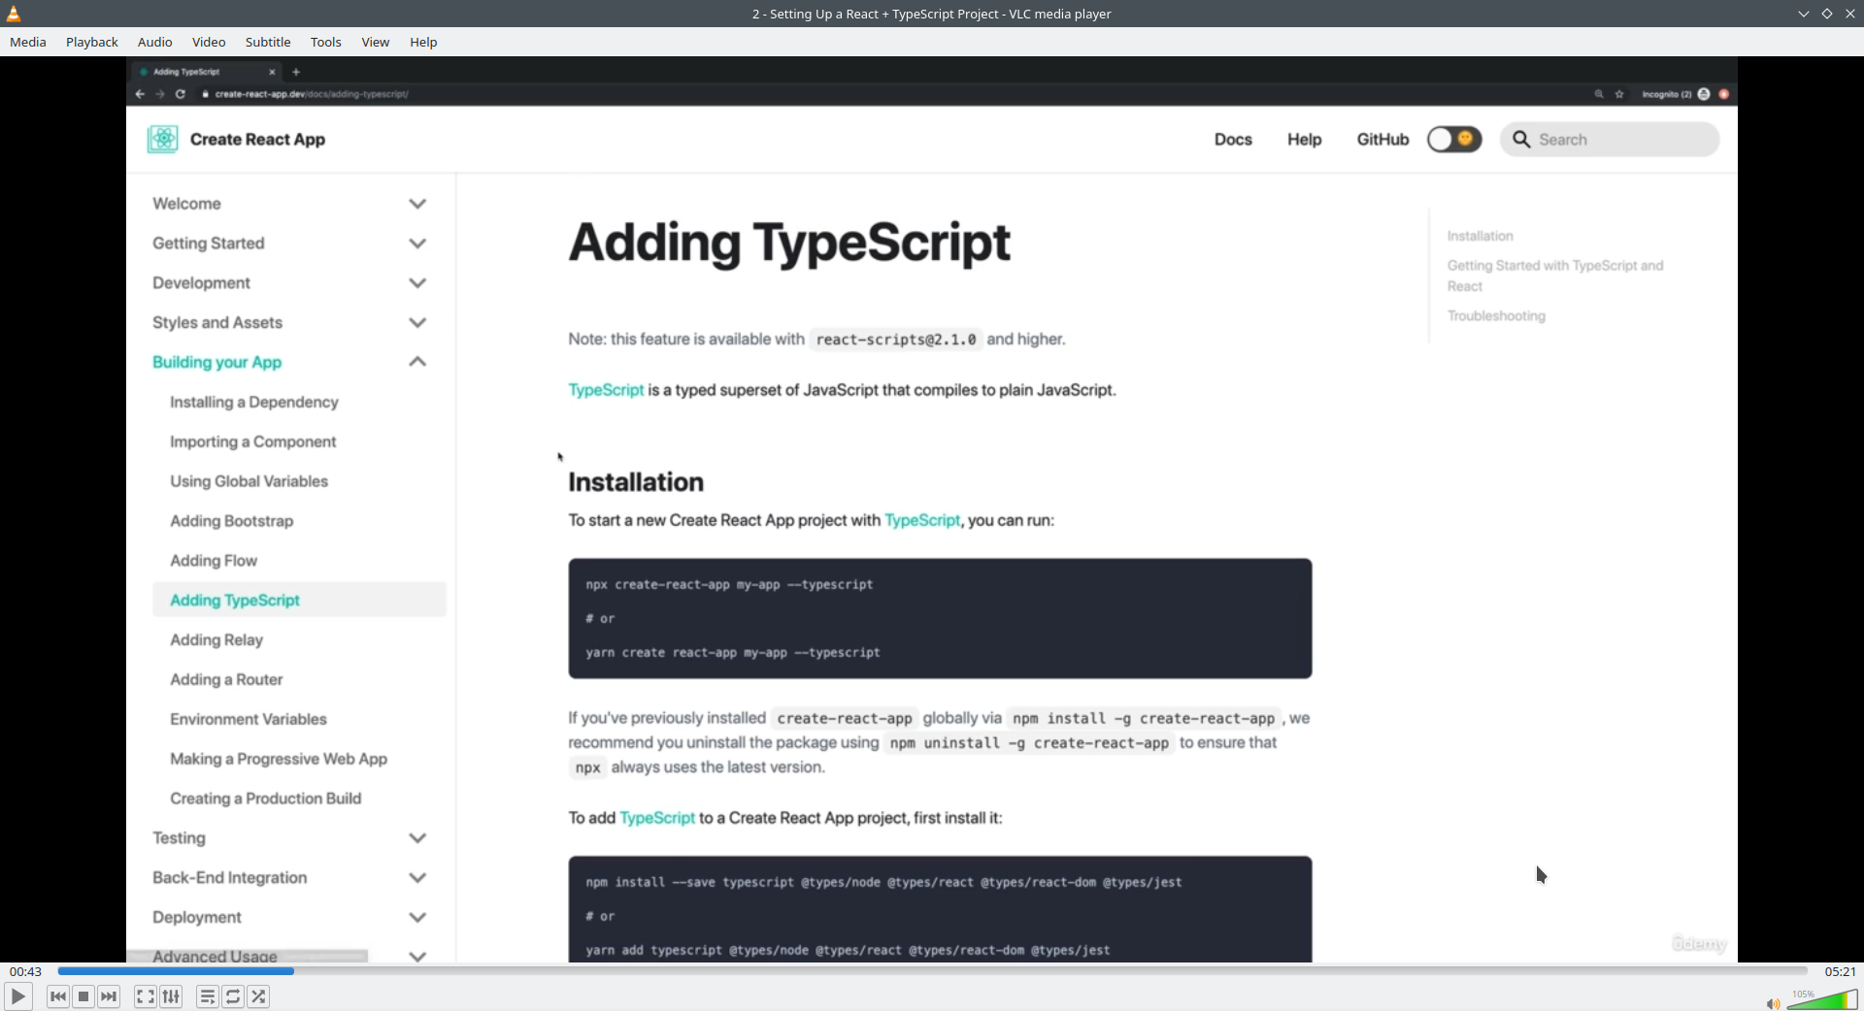Mute audio via speaker icon
The width and height of the screenshot is (1864, 1011).
1773,1003
